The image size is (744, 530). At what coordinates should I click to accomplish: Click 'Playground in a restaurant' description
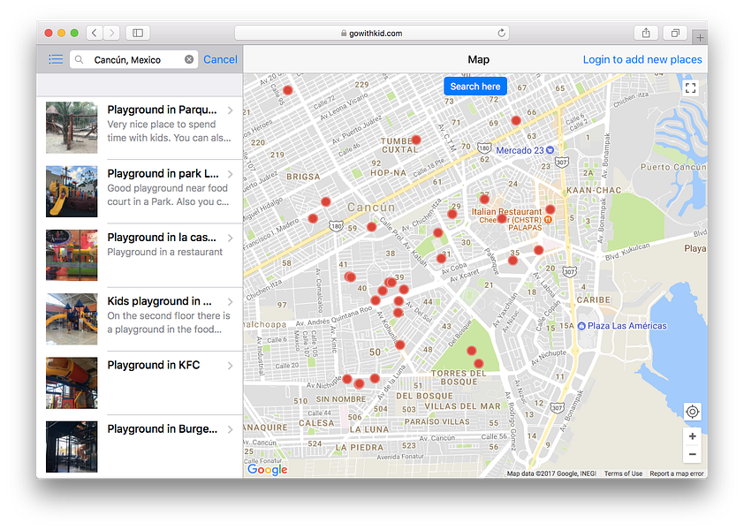(164, 252)
